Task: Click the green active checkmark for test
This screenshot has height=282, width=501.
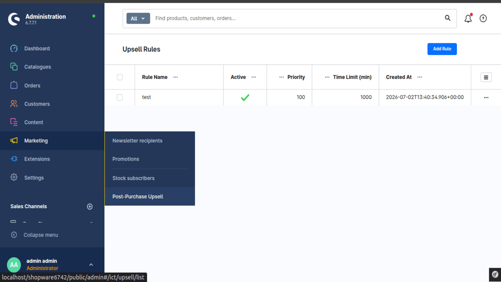Action: [x=245, y=97]
